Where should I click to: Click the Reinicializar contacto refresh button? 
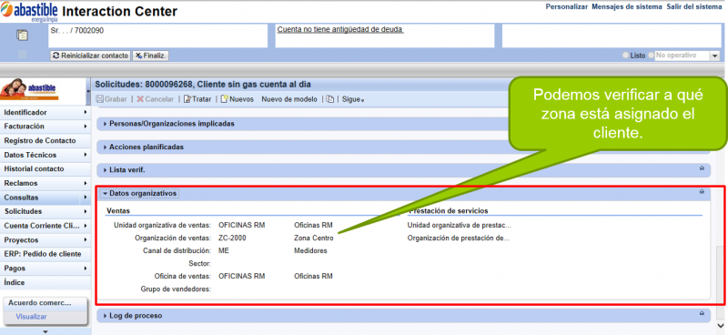[x=90, y=56]
